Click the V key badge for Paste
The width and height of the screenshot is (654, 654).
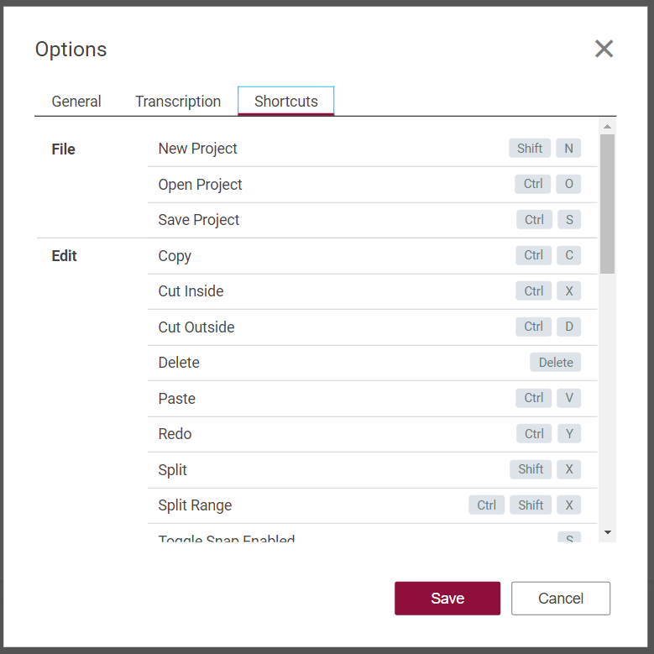[569, 398]
